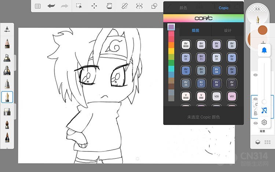Open the shapes tool icon
Viewport: 275px width, 172px height.
pos(154,6)
